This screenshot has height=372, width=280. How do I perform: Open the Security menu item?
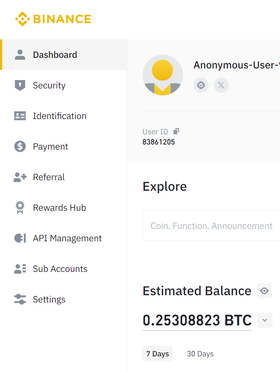click(x=63, y=86)
